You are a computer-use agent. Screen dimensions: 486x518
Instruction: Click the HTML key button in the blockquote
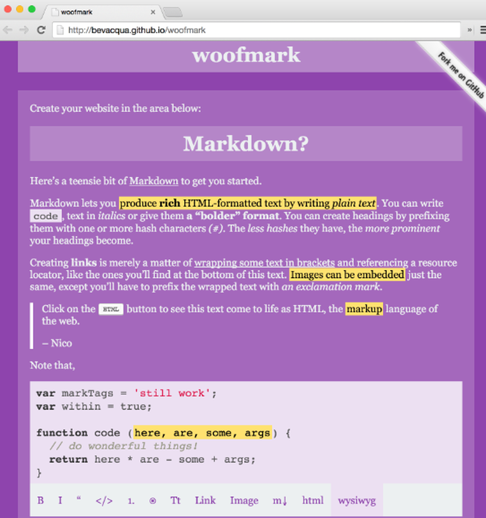tap(111, 309)
